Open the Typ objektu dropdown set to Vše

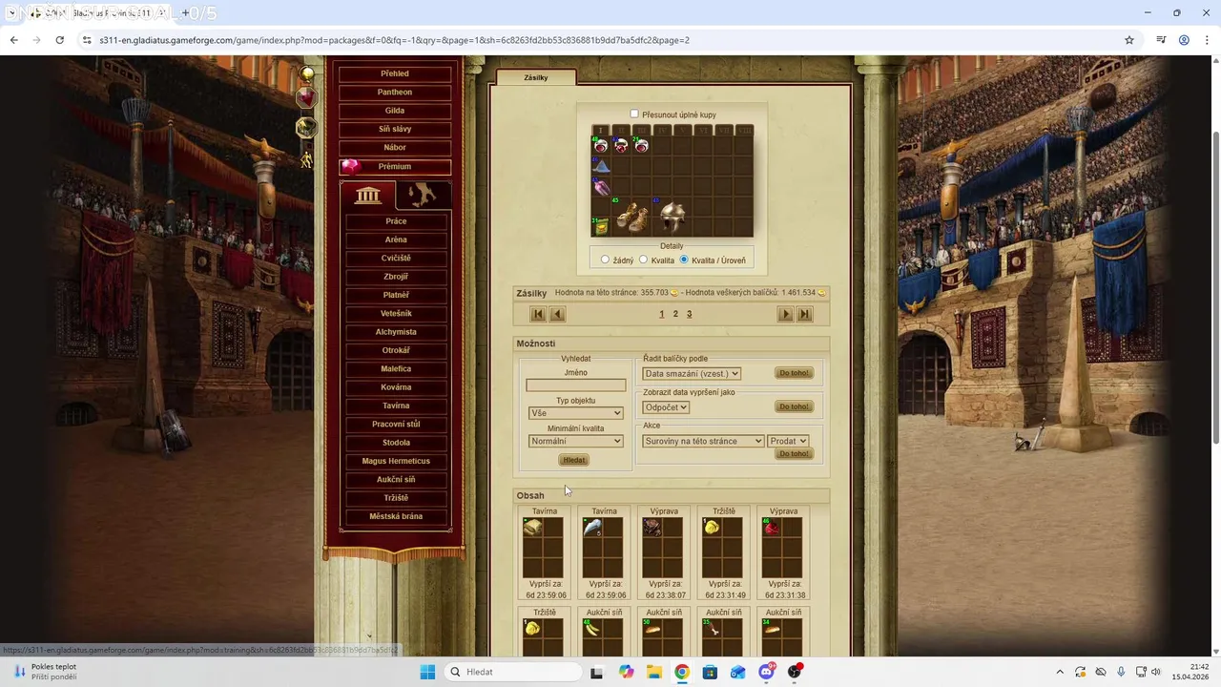(x=576, y=413)
